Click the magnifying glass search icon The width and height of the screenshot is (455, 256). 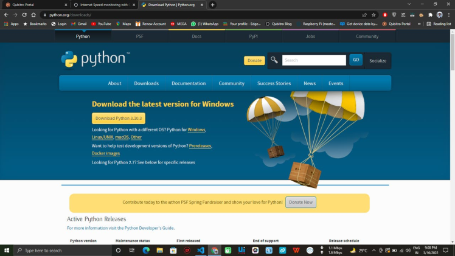[x=274, y=60]
